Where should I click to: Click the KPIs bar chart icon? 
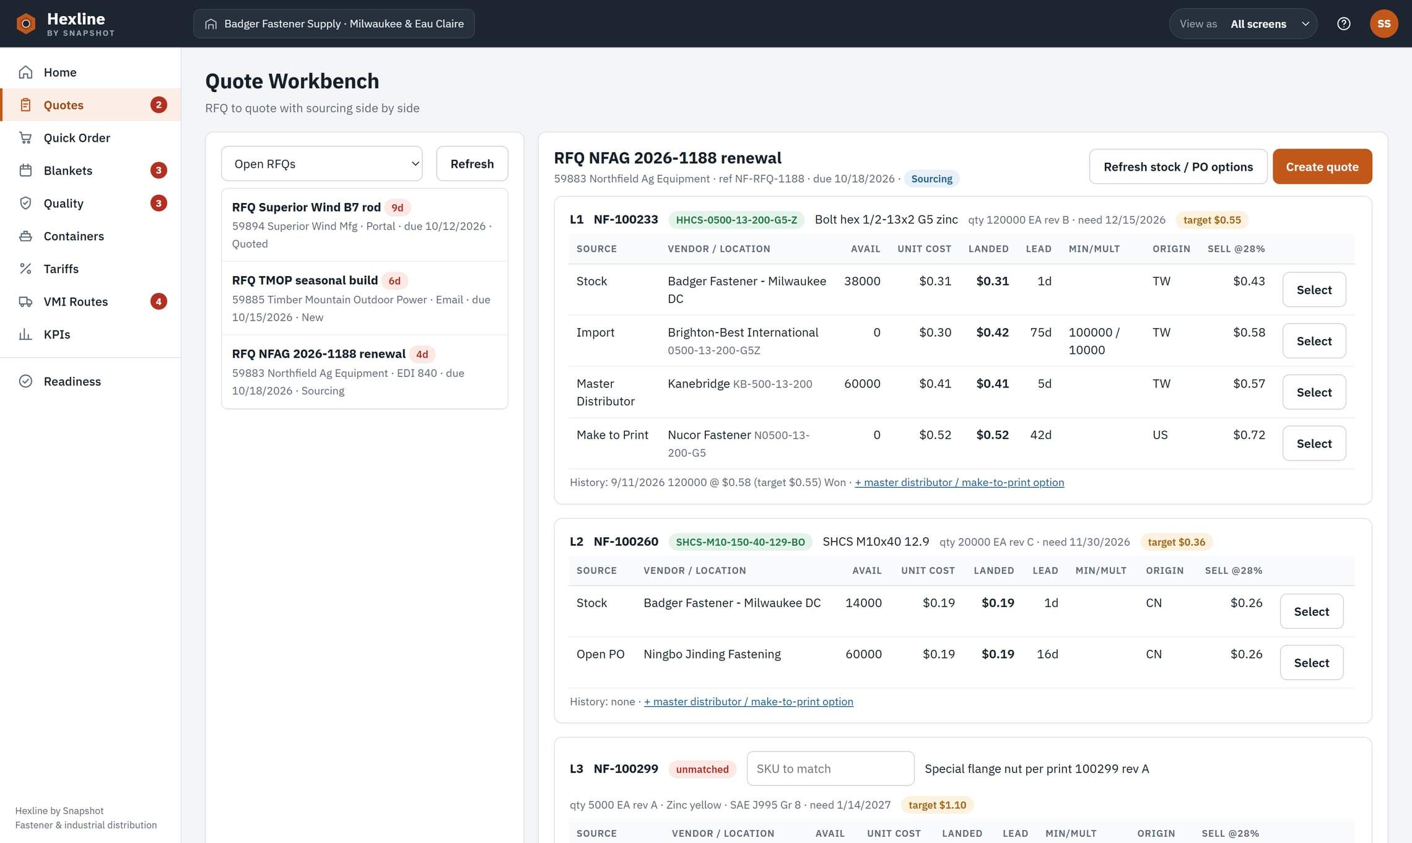25,335
